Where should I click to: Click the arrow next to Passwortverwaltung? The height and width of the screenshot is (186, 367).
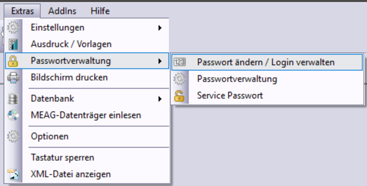(160, 61)
